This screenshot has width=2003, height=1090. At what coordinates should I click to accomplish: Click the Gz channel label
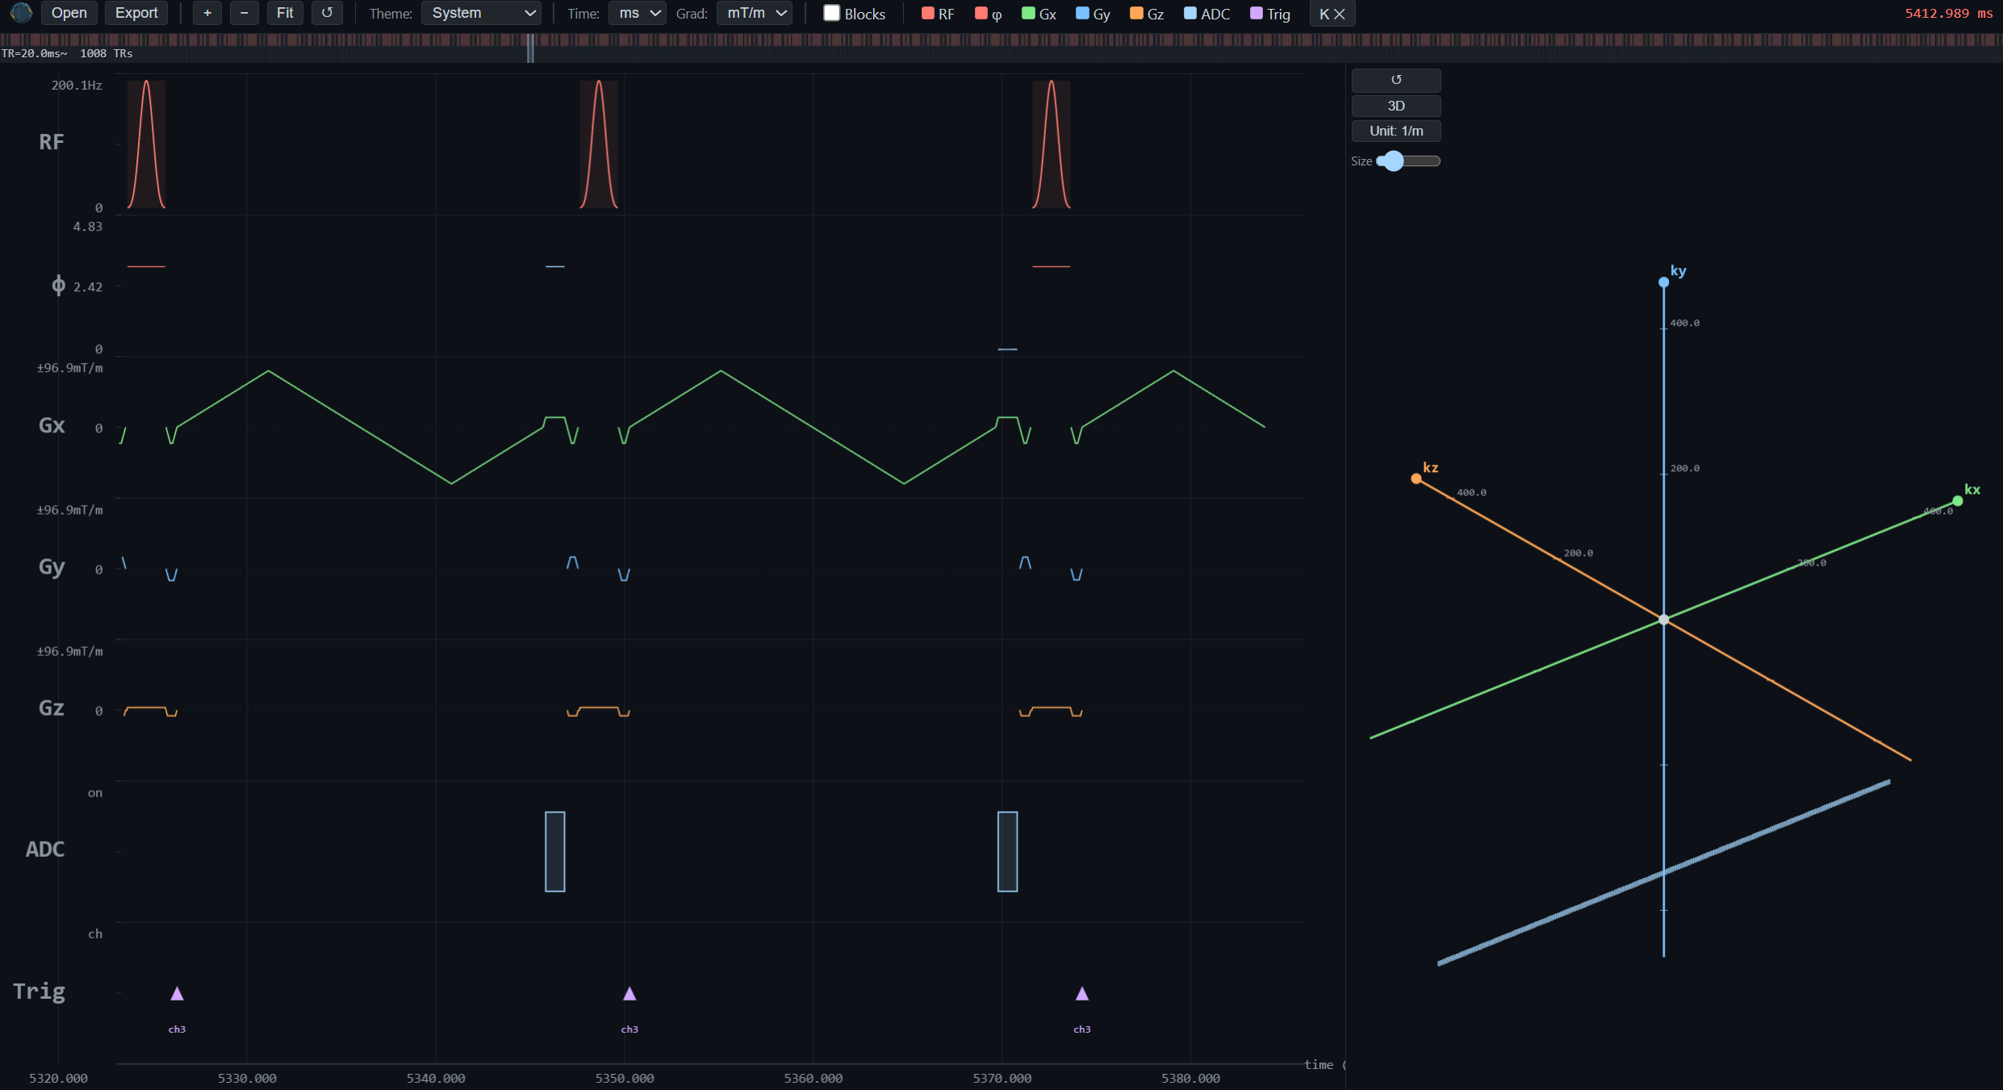52,708
